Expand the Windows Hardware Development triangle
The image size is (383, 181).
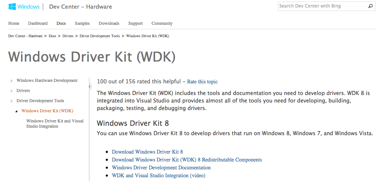click(12, 81)
